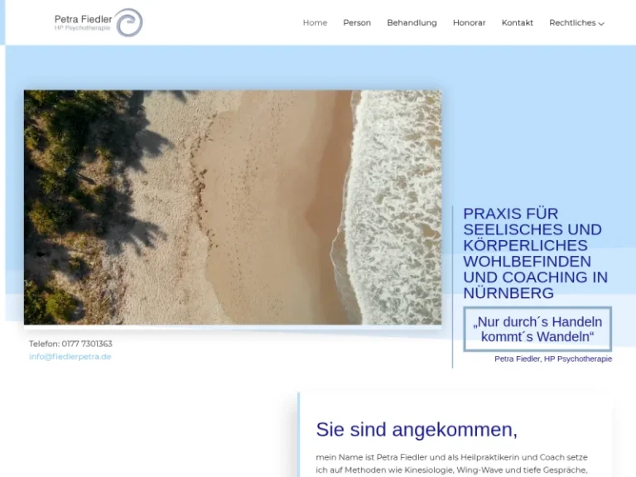Click the Telefon: 0177 7301363 text
This screenshot has height=477, width=636.
tap(70, 344)
